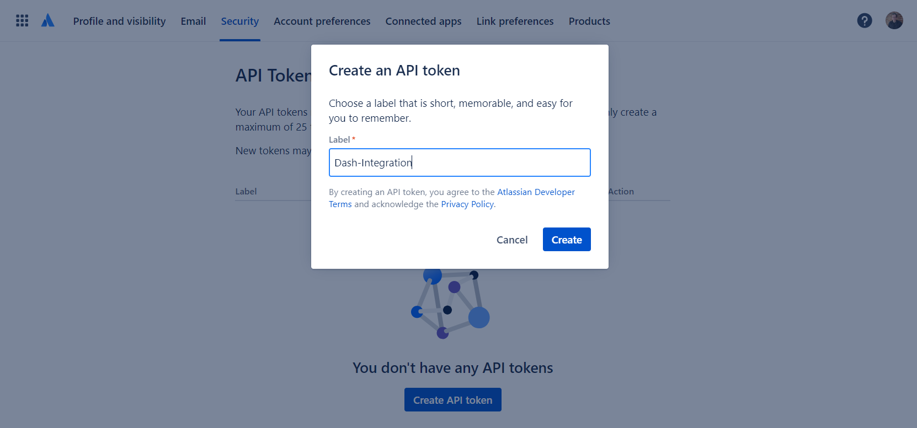Open the Connected apps tab

[423, 21]
